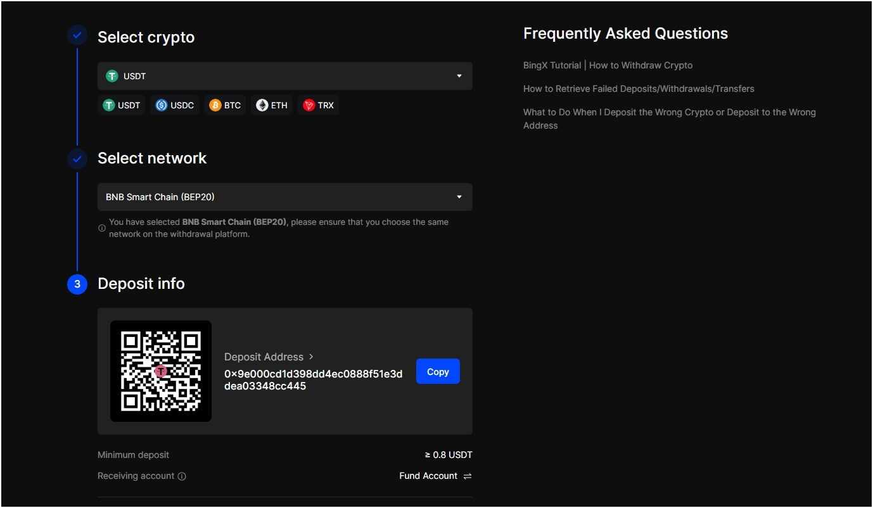Open the USDT crypto dropdown

click(x=284, y=76)
